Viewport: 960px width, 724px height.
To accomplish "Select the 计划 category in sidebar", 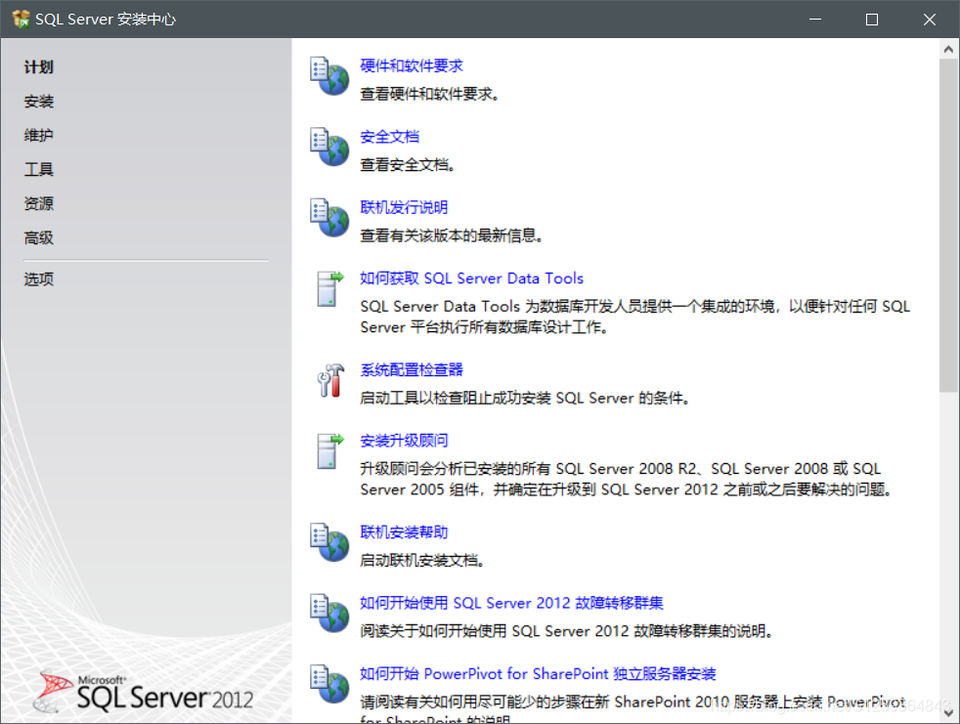I will point(38,67).
